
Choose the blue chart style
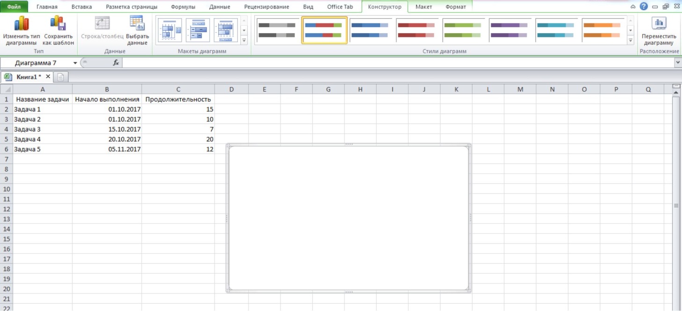[x=370, y=30]
